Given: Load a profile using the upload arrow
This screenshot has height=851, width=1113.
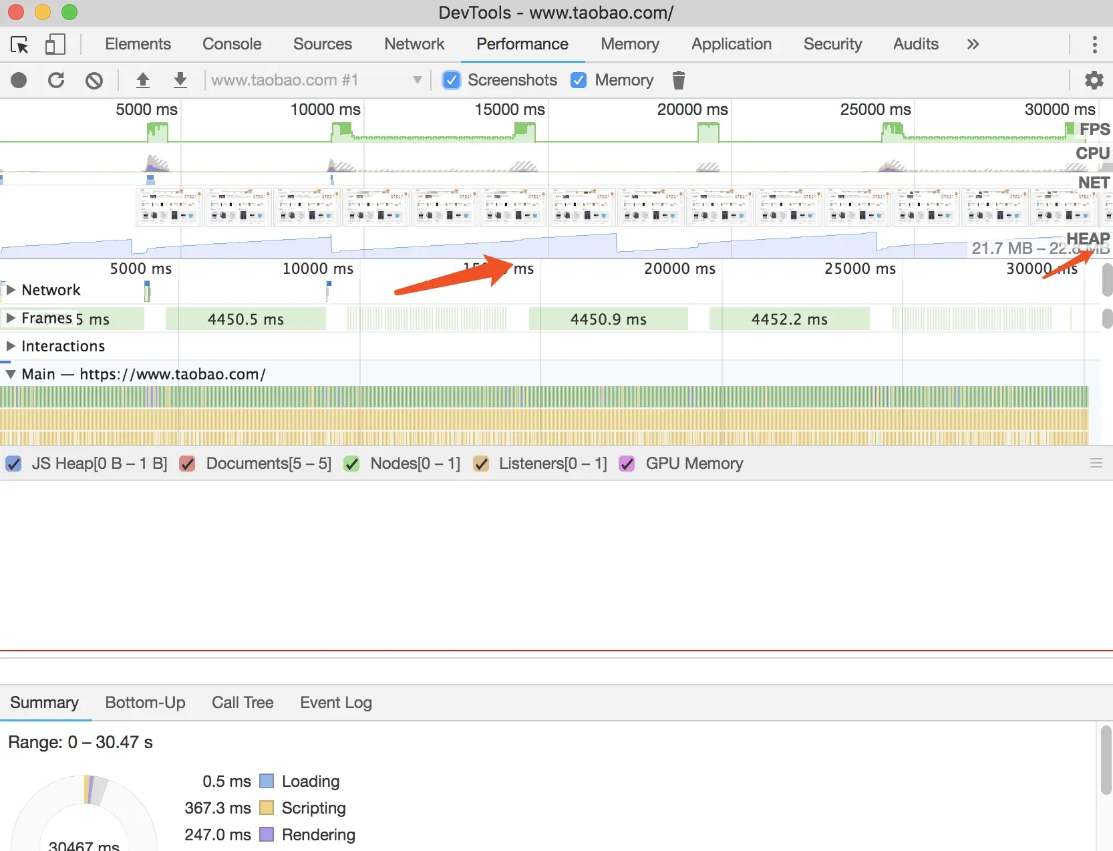Looking at the screenshot, I should coord(142,81).
